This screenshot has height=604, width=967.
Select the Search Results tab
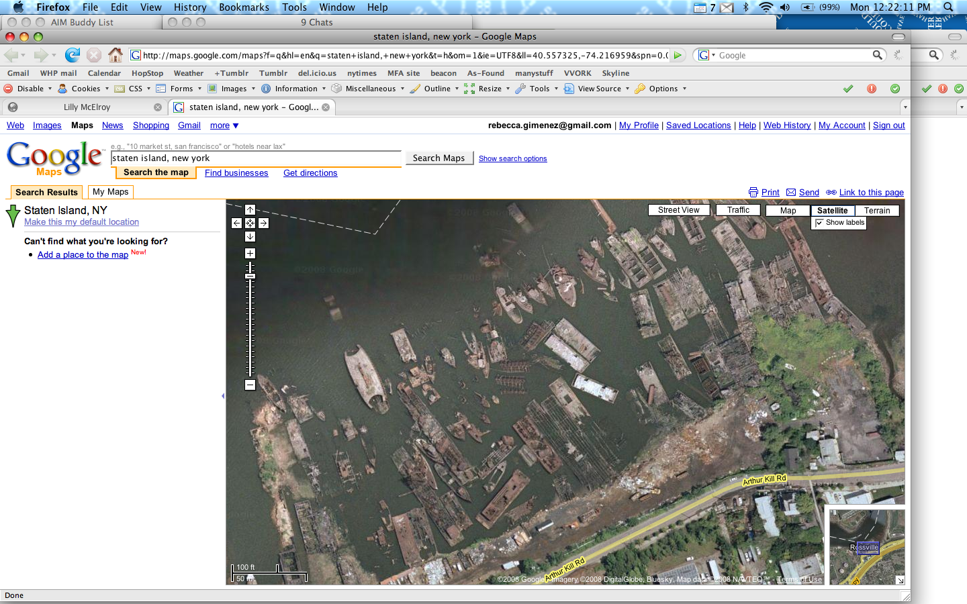click(46, 192)
